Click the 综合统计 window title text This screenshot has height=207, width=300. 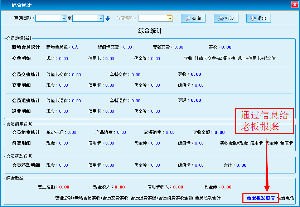coord(21,5)
